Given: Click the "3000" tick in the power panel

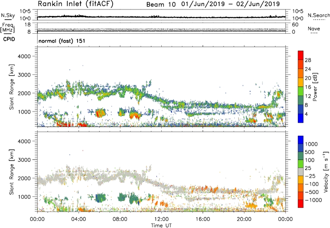Looking at the screenshot, I should tap(24, 75).
